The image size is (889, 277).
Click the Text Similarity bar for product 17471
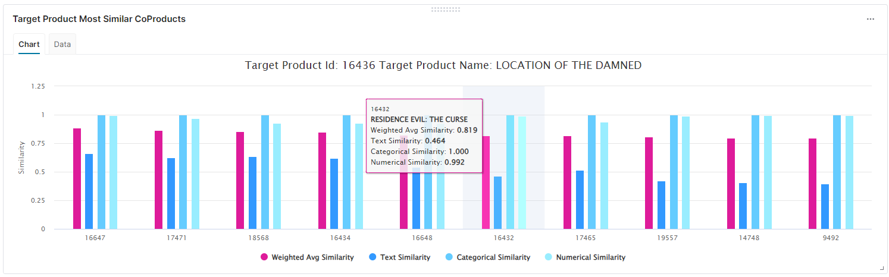(171, 193)
